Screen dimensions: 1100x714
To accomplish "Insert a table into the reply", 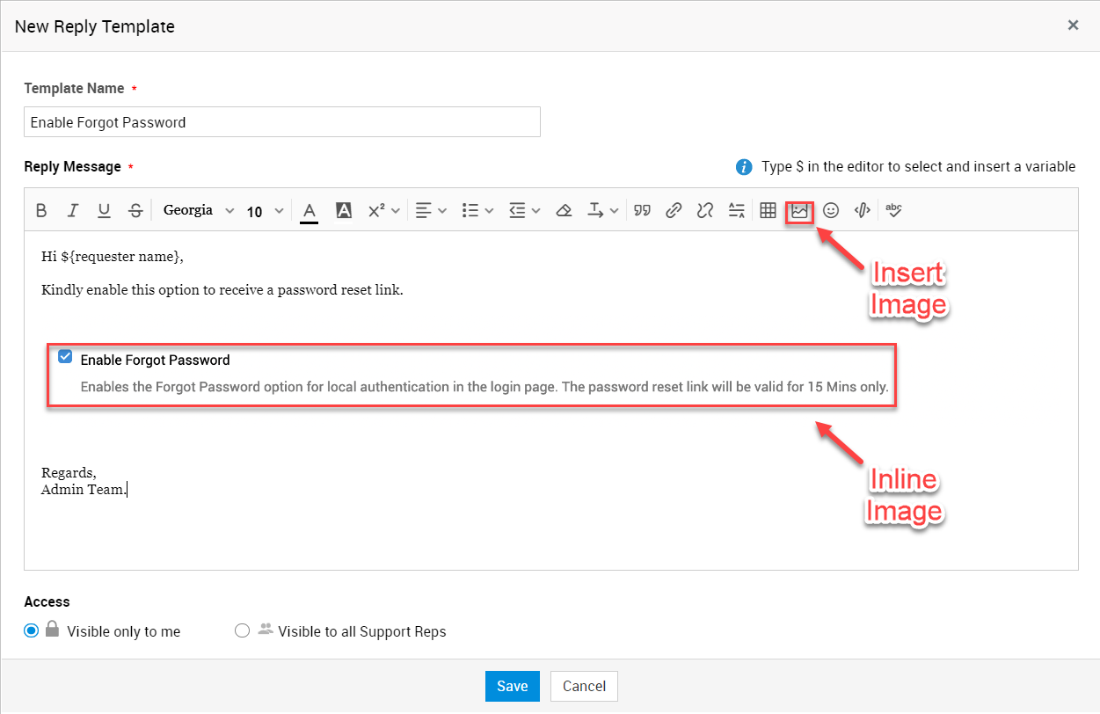I will pos(768,211).
